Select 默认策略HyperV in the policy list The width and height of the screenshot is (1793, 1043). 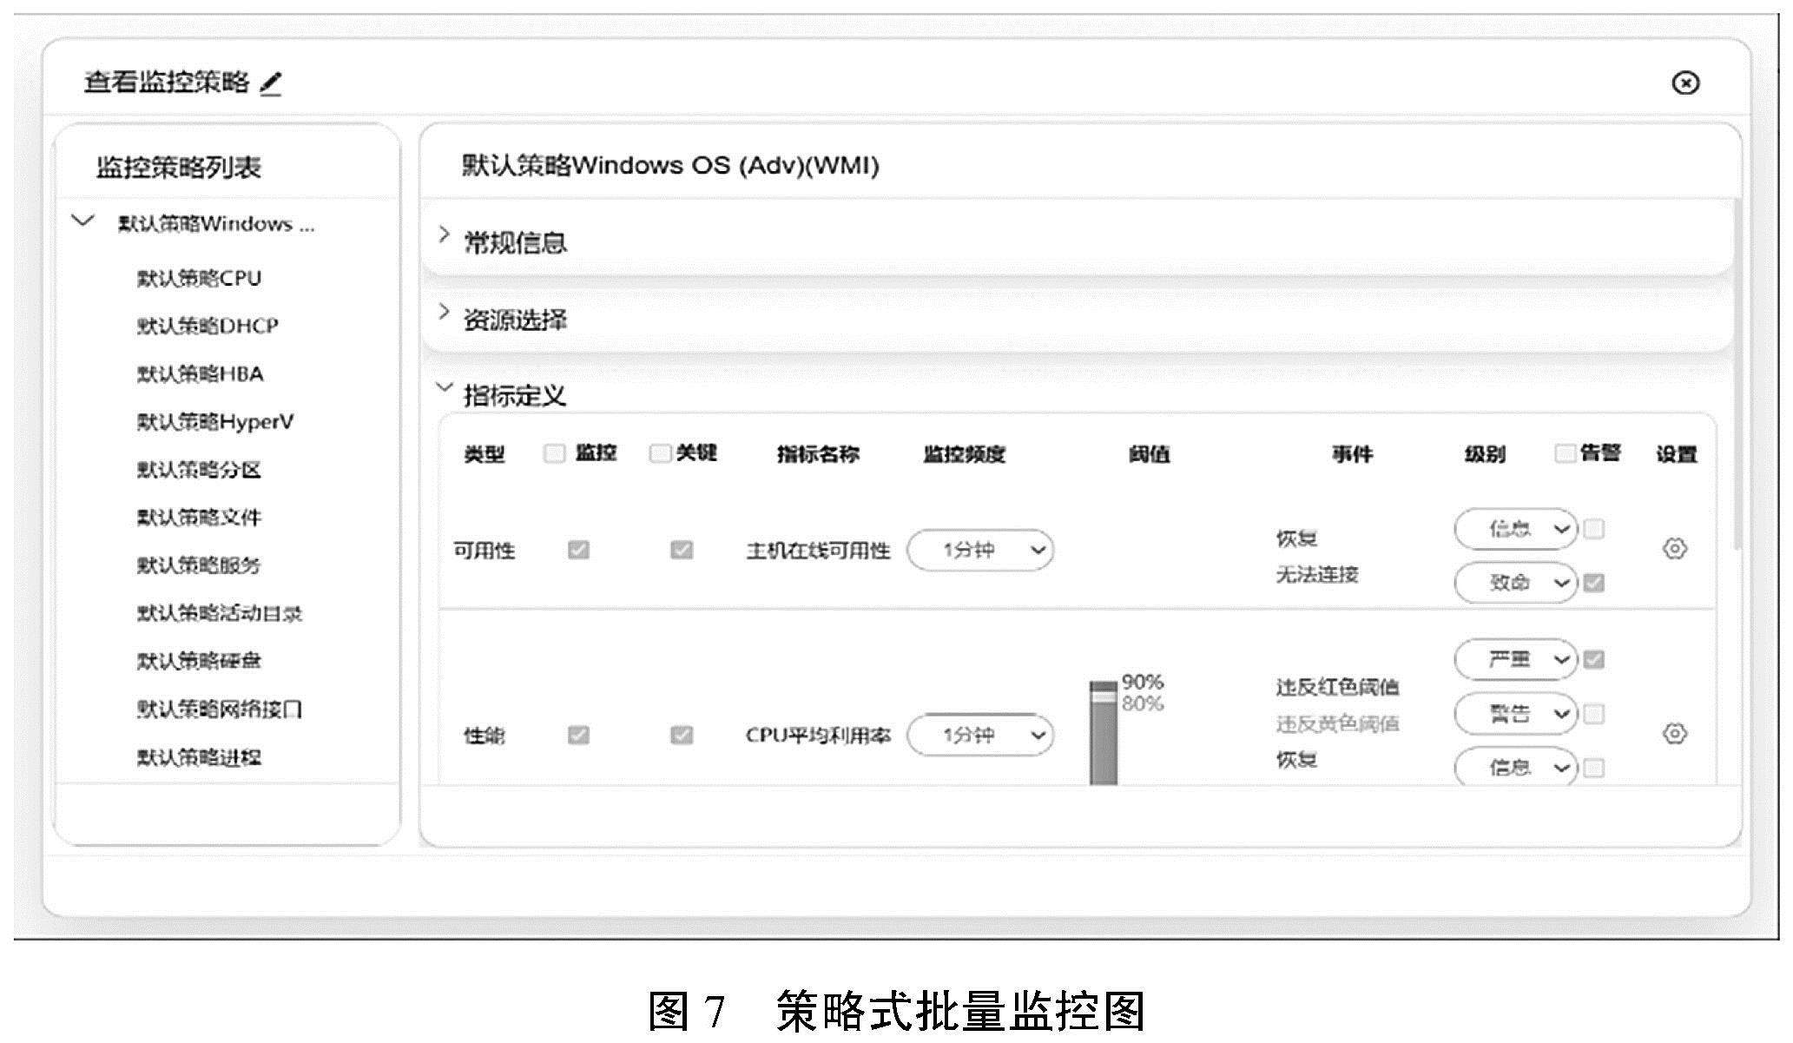(214, 422)
